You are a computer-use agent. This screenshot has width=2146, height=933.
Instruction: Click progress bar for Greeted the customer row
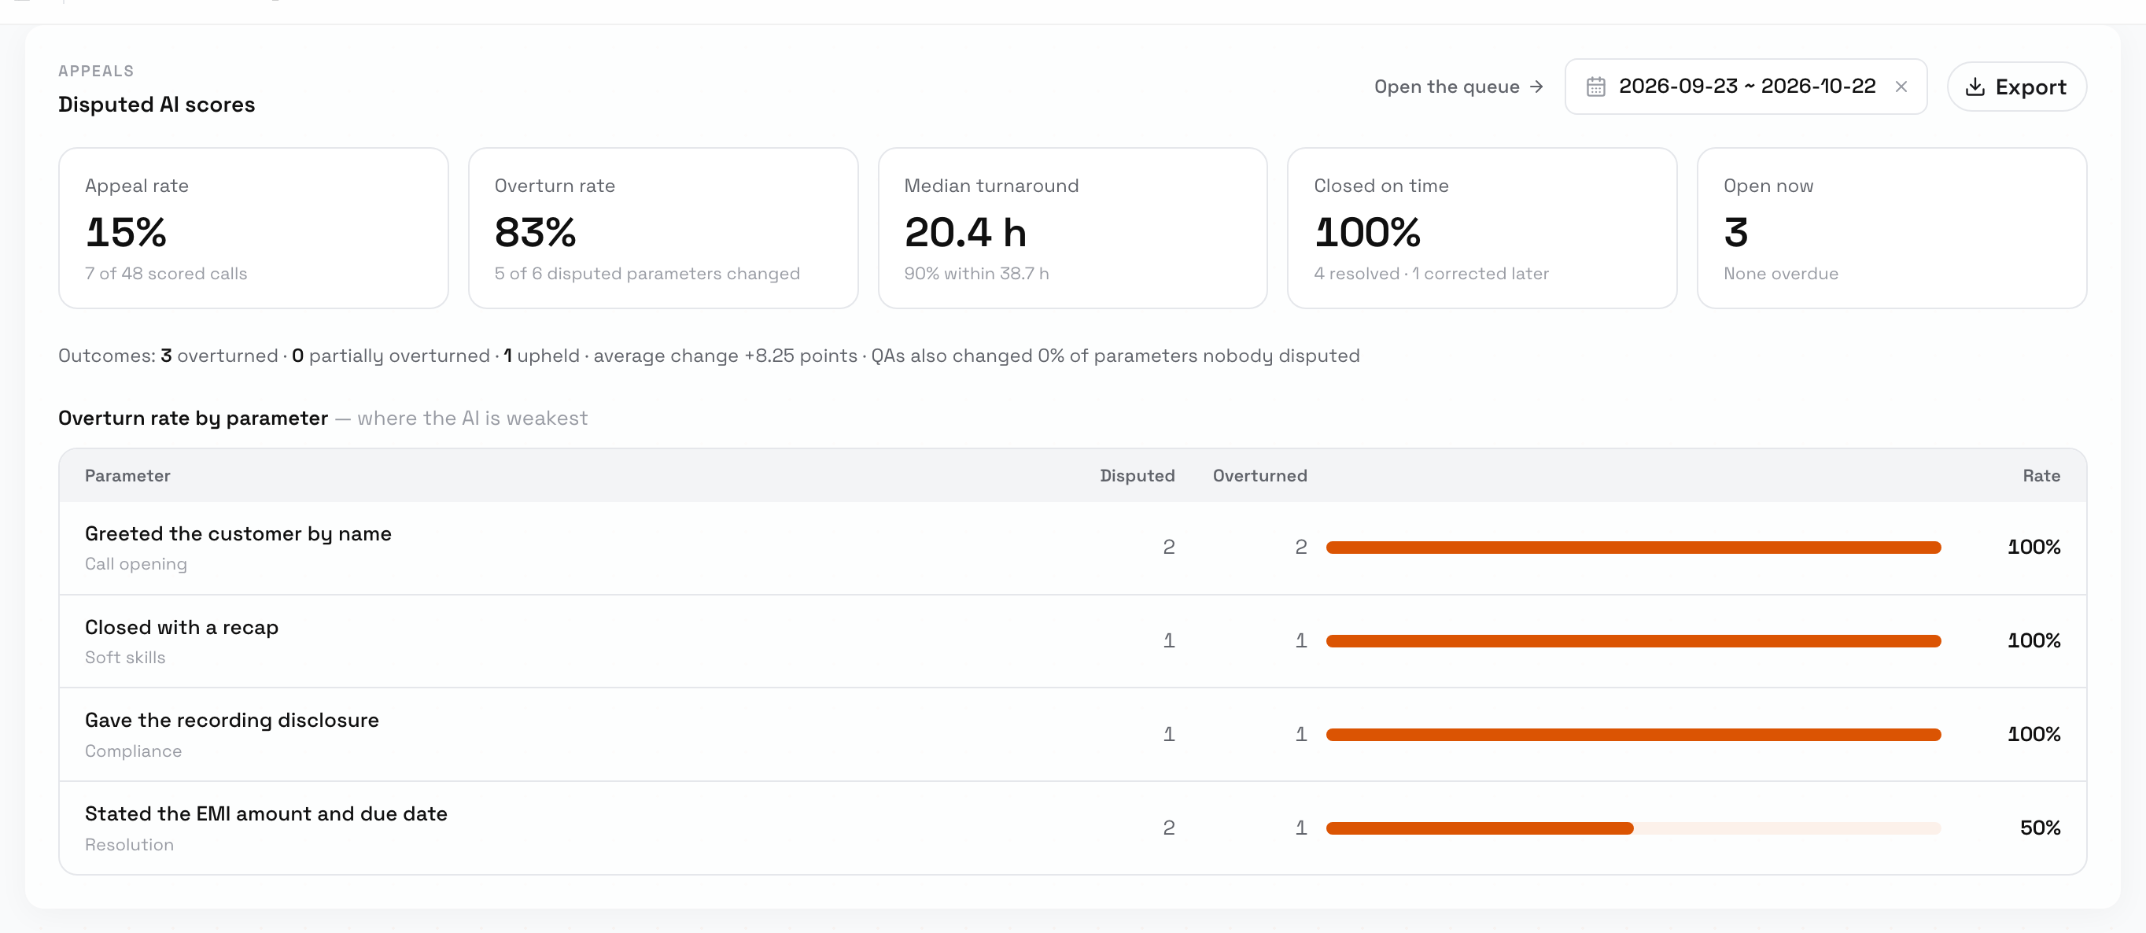pyautogui.click(x=1633, y=548)
